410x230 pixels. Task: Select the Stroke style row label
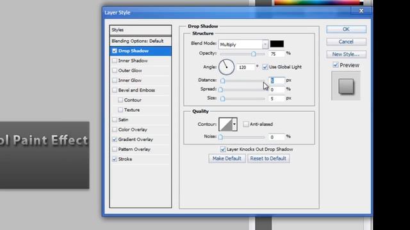(125, 159)
